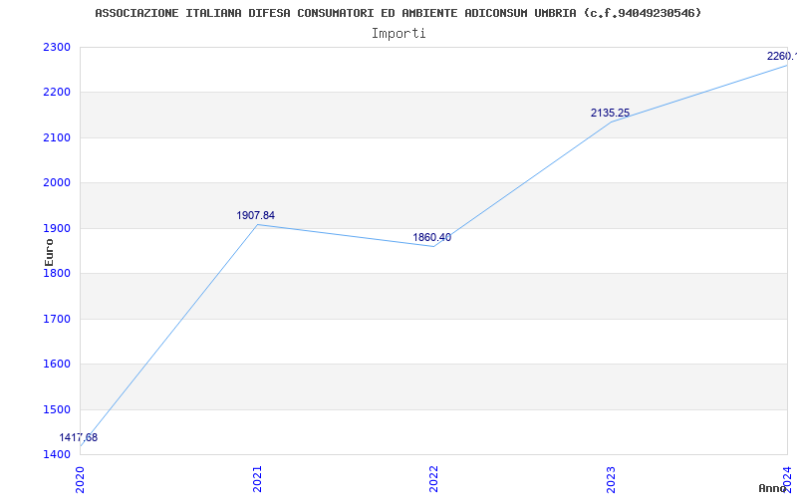Click the 1800 y-axis value
The image size is (797, 498).
tap(57, 273)
